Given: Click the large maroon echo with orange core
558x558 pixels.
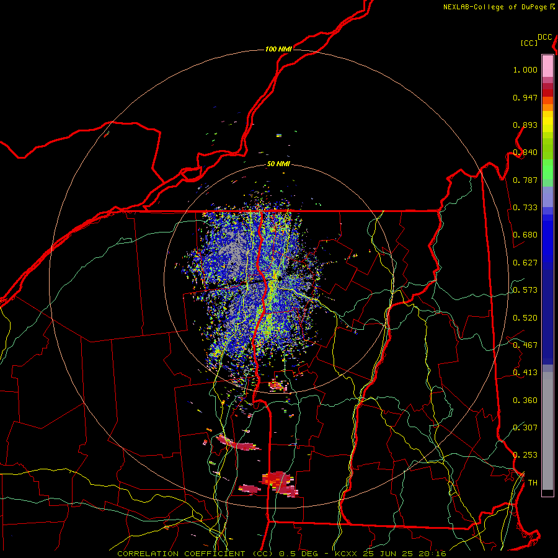Looking at the screenshot, I should (x=280, y=483).
